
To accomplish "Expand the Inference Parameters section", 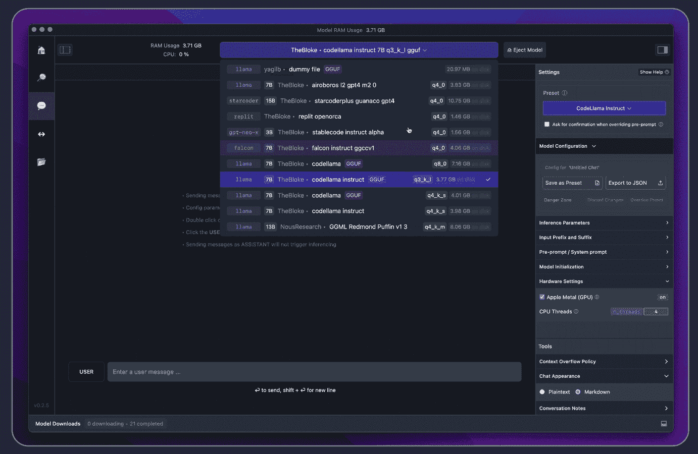I will tap(604, 222).
